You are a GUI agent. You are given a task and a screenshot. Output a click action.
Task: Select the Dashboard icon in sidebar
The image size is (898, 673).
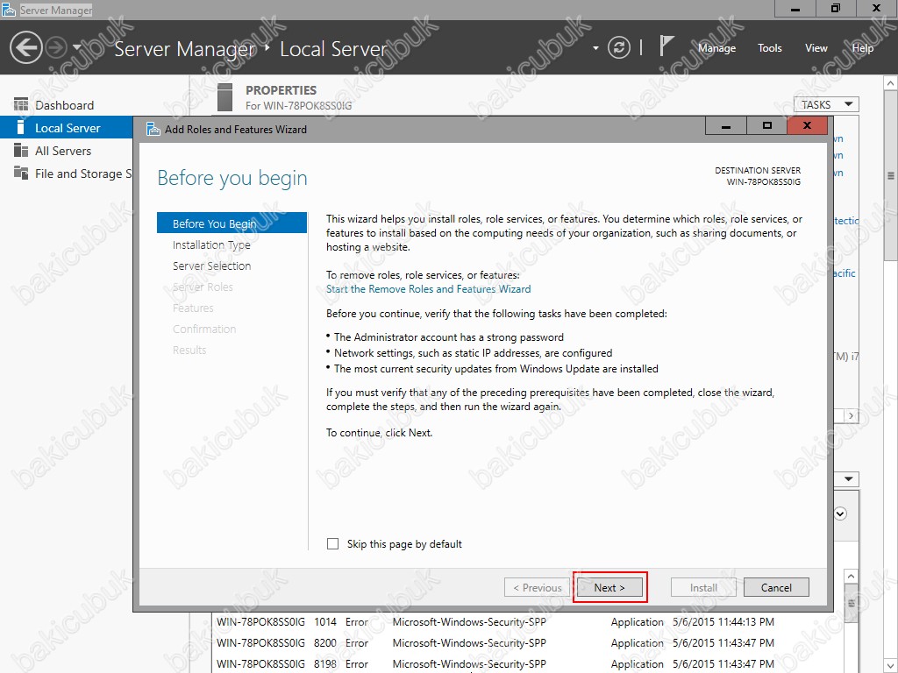pyautogui.click(x=21, y=105)
